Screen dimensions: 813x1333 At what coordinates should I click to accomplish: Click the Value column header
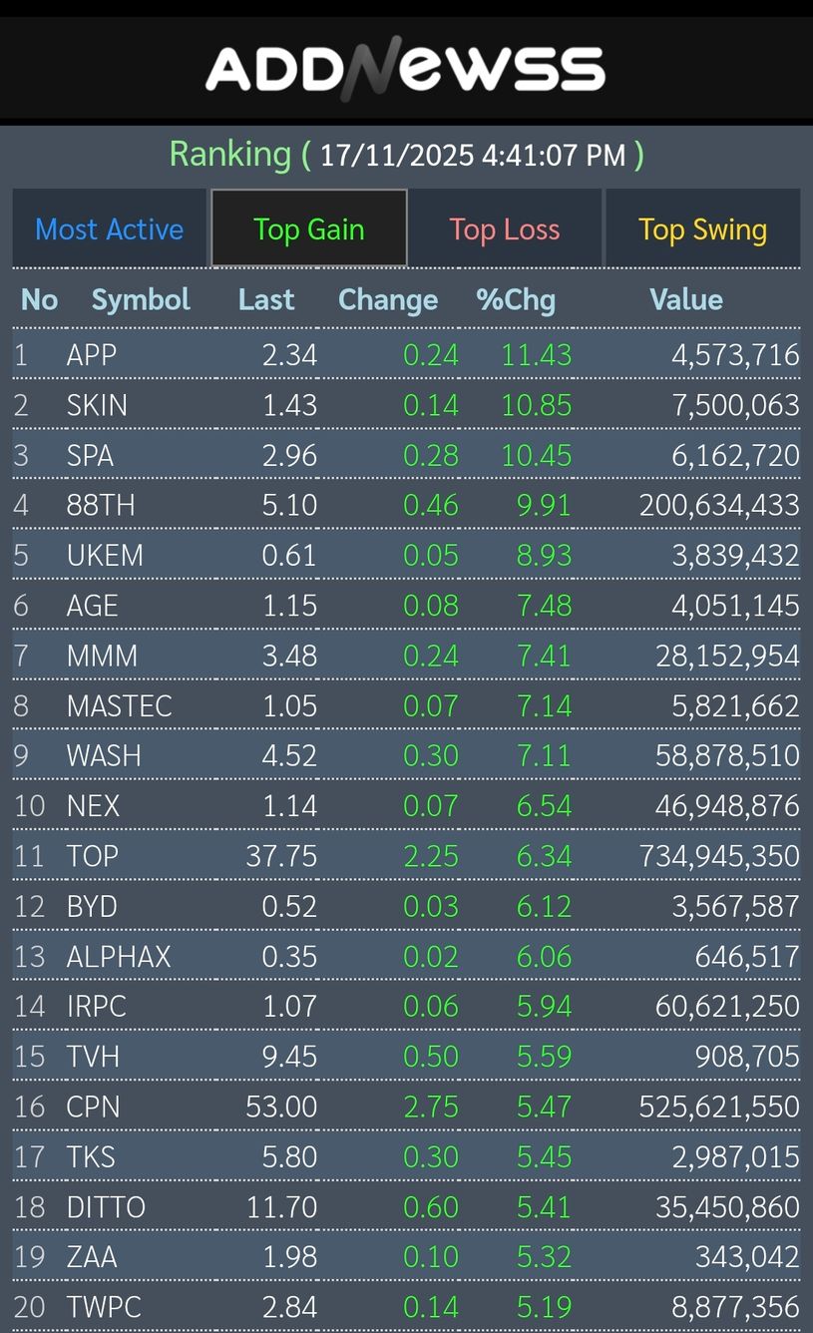[685, 299]
